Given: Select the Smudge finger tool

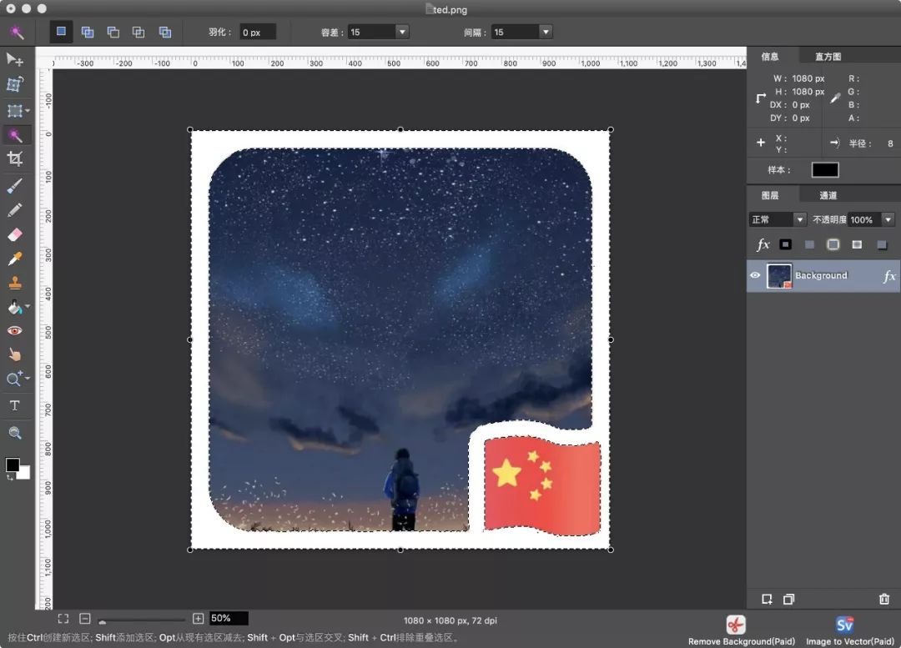Looking at the screenshot, I should pos(15,354).
